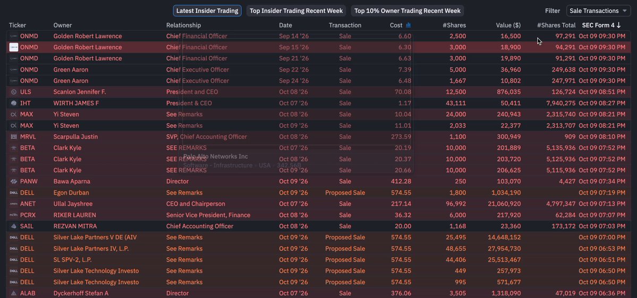Viewport: 637px width, 298px height.
Task: Open owner Dyckerhoff Stefan A link
Action: 81,293
